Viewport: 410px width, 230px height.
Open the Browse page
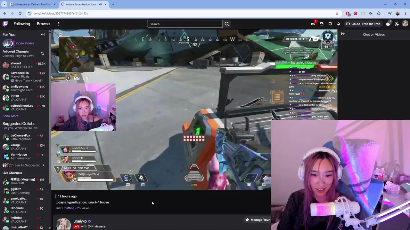tap(43, 24)
